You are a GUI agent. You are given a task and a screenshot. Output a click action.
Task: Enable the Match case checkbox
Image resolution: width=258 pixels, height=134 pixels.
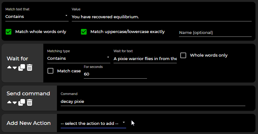pos(50,71)
